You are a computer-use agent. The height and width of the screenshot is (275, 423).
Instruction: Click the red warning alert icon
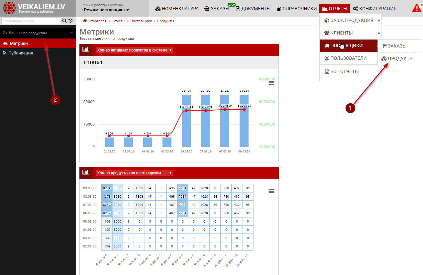(416, 9)
